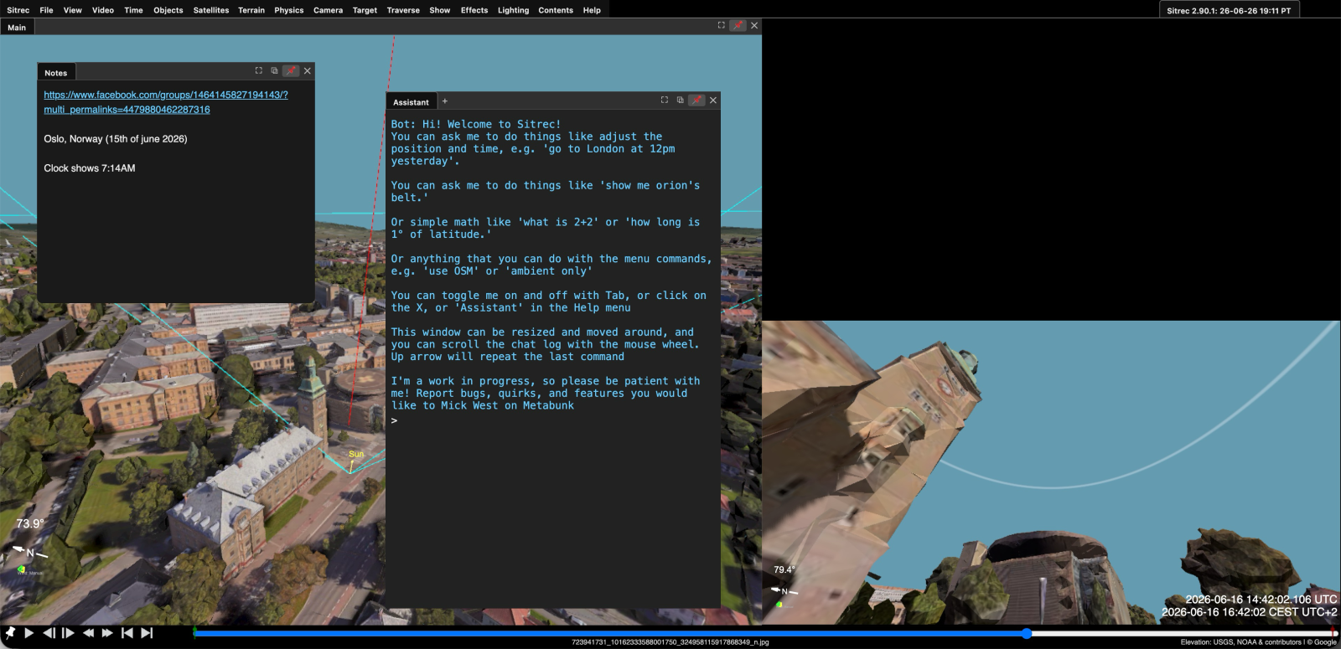Close the Assistant panel
The width and height of the screenshot is (1341, 649).
(x=713, y=100)
